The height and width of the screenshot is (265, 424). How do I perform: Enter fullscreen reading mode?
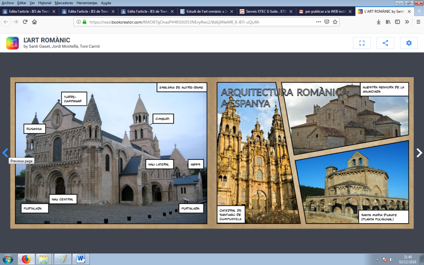361,43
